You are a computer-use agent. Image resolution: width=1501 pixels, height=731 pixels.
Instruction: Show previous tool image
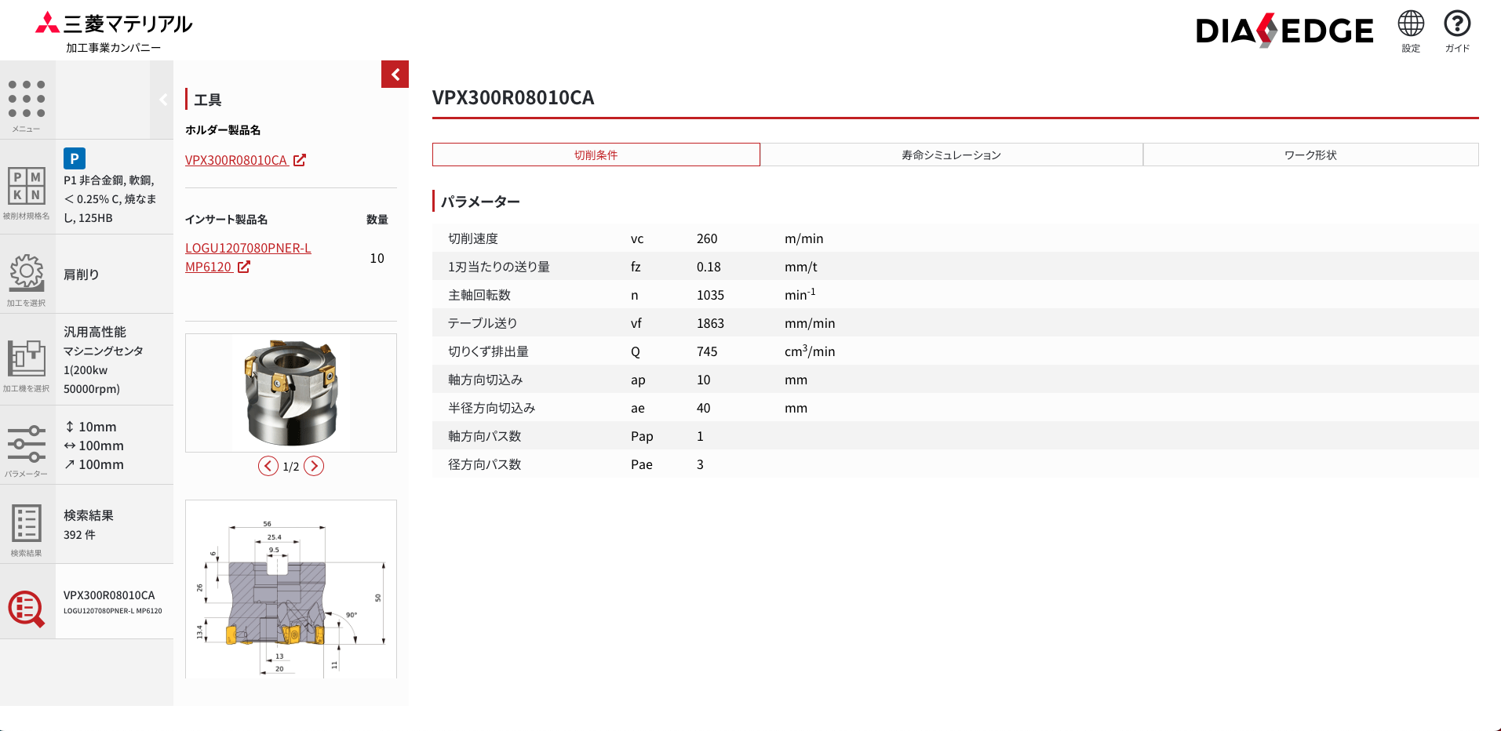(x=268, y=466)
